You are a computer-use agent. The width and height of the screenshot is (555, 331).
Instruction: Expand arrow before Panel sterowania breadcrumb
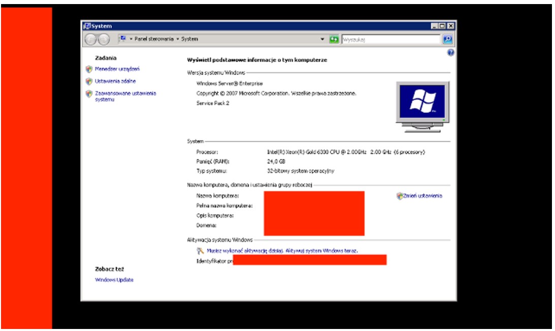131,39
